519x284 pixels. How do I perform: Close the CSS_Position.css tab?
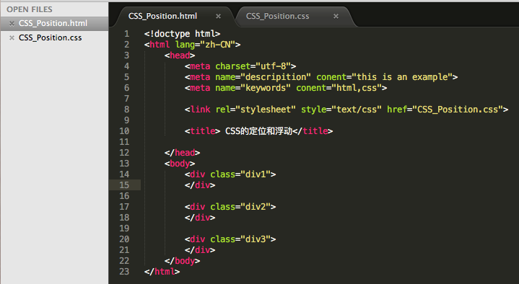336,16
